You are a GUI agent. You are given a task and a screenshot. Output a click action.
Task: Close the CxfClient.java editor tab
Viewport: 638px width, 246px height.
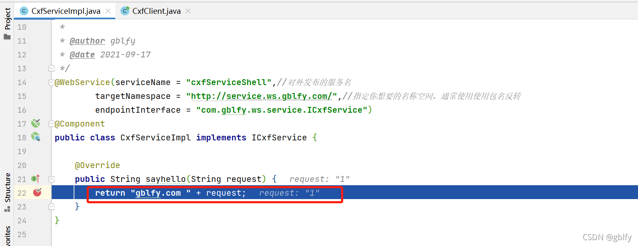(188, 11)
